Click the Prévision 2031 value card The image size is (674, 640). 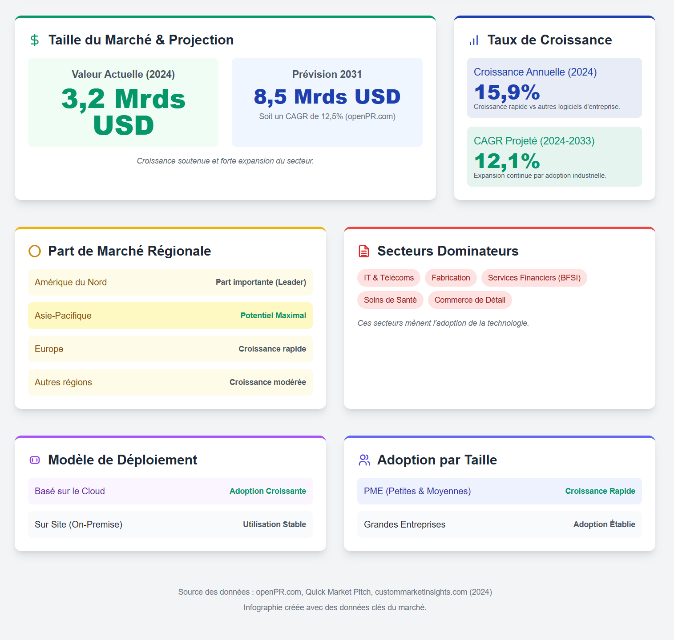(x=327, y=102)
